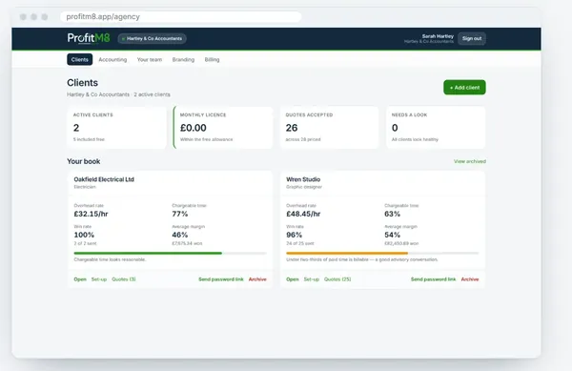Archive Wren Studio
The width and height of the screenshot is (572, 371).
pyautogui.click(x=470, y=279)
